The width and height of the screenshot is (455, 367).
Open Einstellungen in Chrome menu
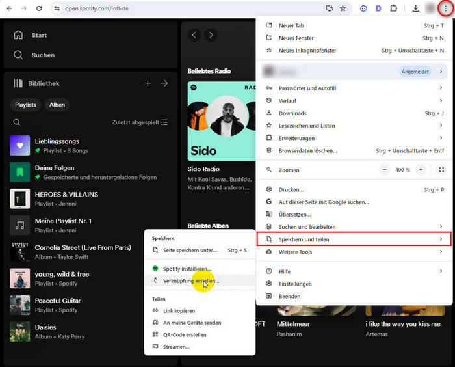[x=354, y=284]
